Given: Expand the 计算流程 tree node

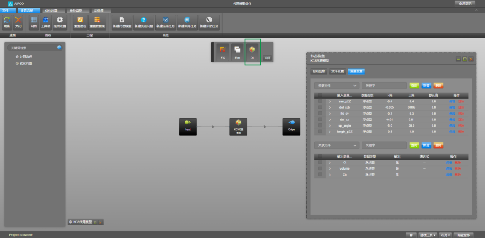Looking at the screenshot, I should click(18, 57).
